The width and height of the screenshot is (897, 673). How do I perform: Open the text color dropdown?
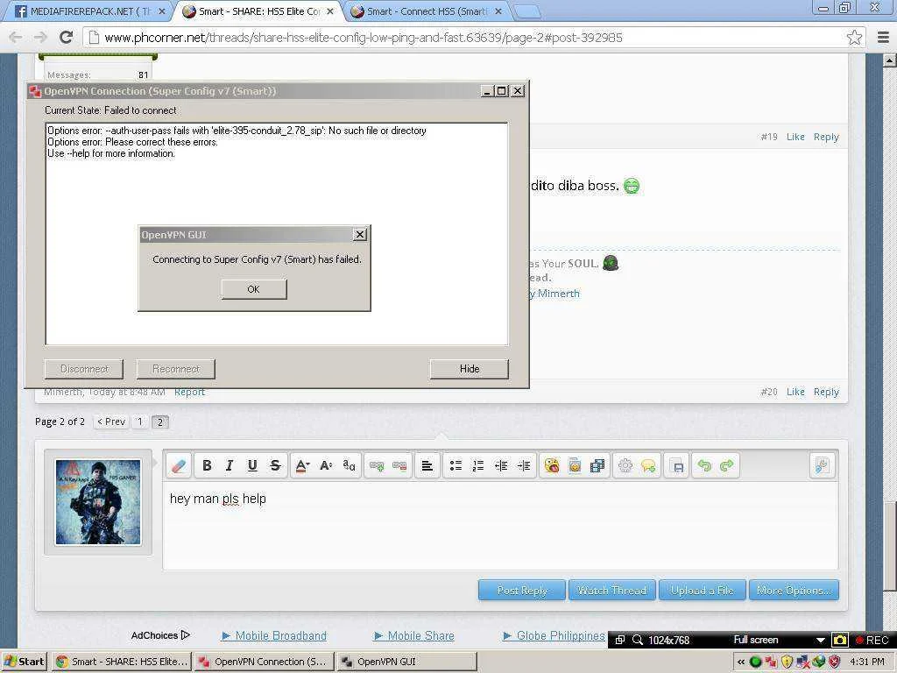[x=302, y=466]
